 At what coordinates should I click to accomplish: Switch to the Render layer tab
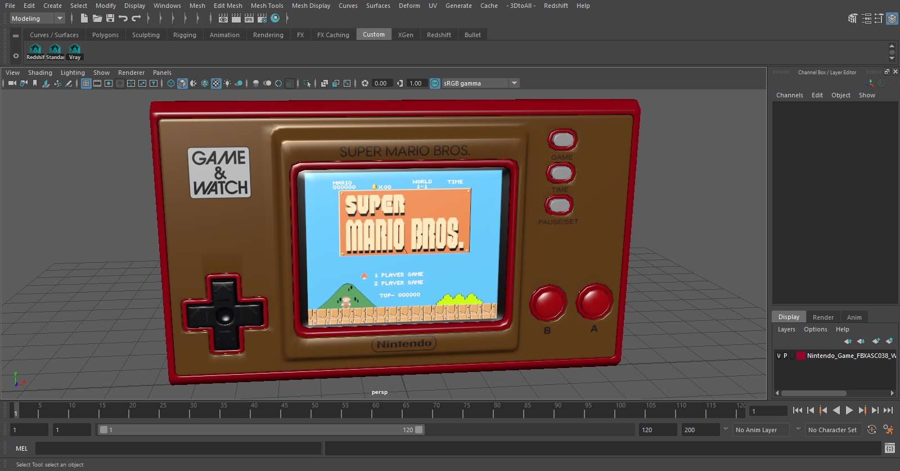point(823,317)
